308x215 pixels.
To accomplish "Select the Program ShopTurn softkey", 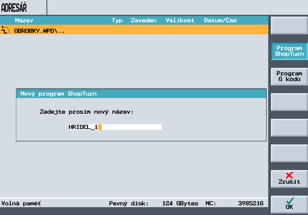I will click(x=289, y=51).
